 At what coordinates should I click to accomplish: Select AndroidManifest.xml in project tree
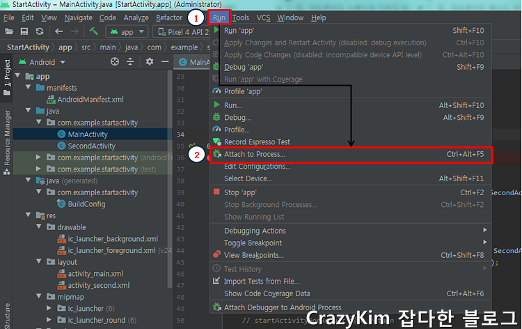click(x=90, y=100)
